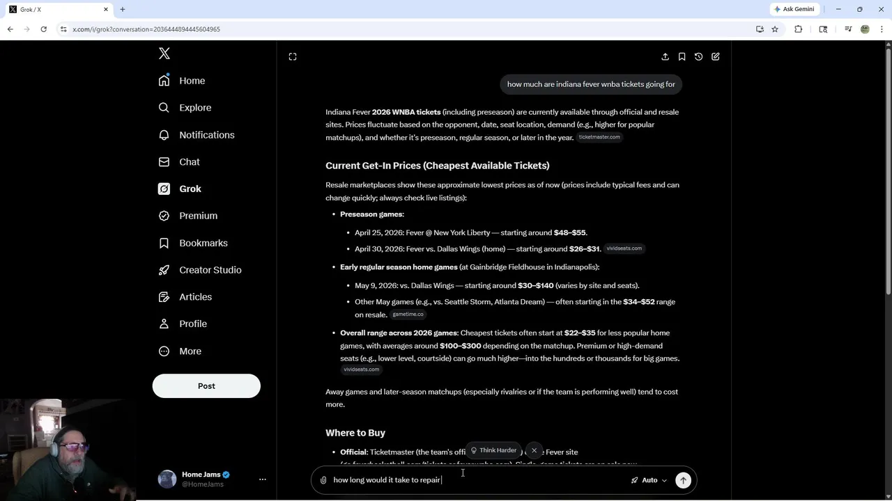Dismiss the Think Harder suggestion
Viewport: 892px width, 501px height.
click(x=534, y=450)
